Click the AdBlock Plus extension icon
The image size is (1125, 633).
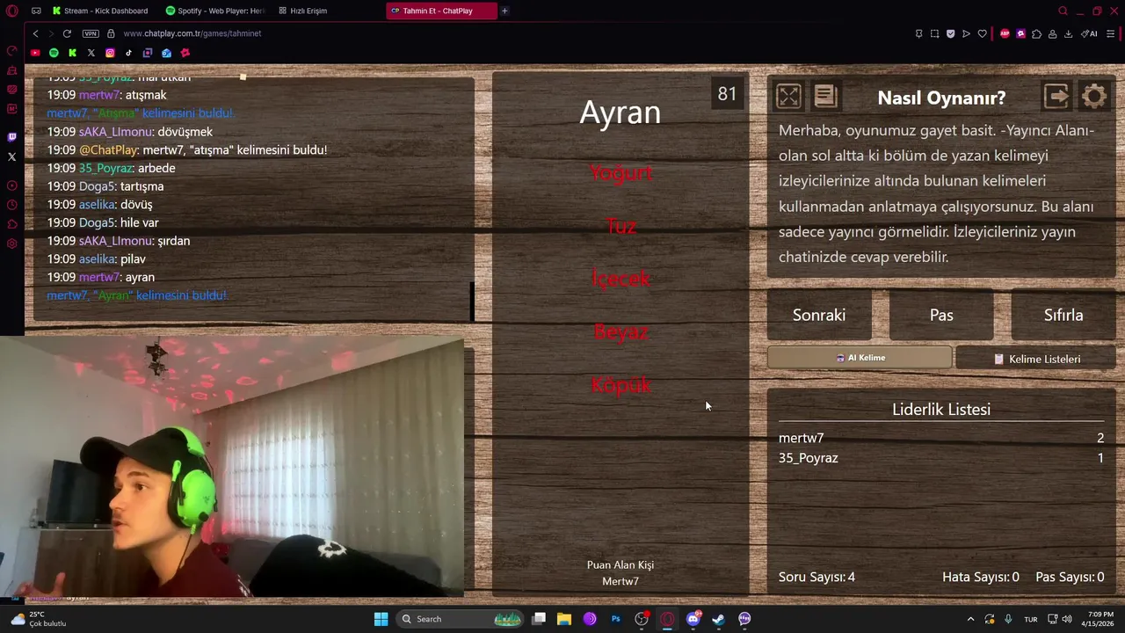(1005, 33)
